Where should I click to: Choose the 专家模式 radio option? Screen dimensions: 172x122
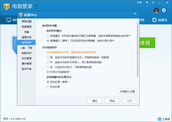click(x=48, y=36)
